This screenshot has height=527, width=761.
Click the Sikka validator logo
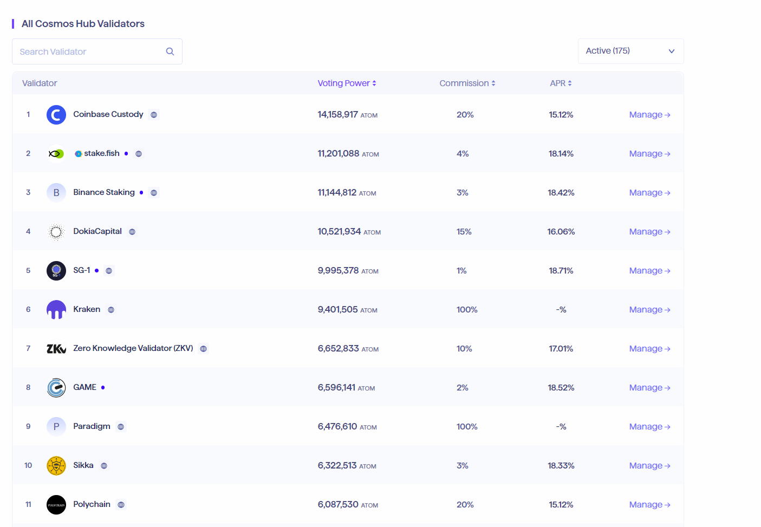tap(56, 466)
